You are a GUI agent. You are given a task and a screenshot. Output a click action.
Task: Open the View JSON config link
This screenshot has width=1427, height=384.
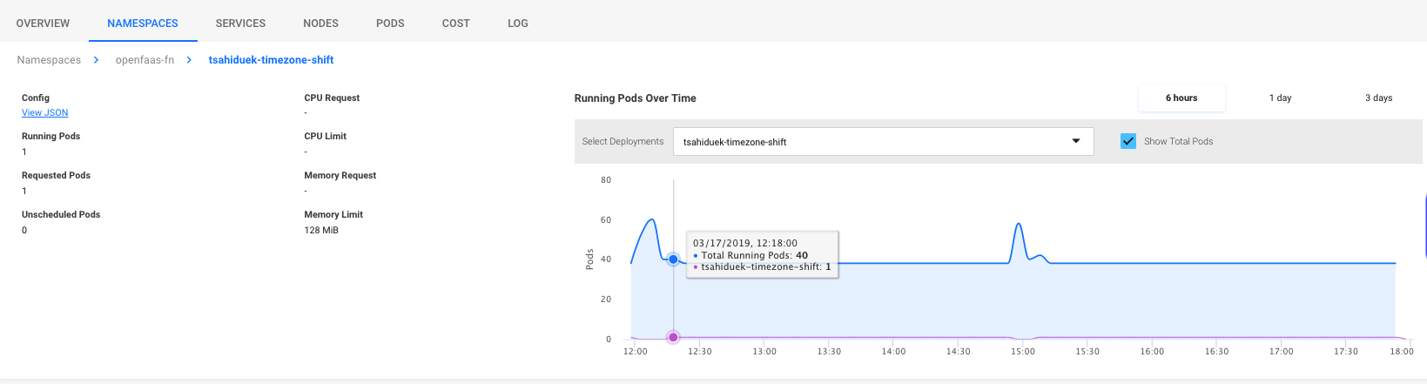[45, 113]
